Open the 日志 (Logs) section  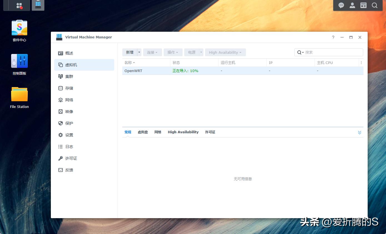(x=69, y=146)
